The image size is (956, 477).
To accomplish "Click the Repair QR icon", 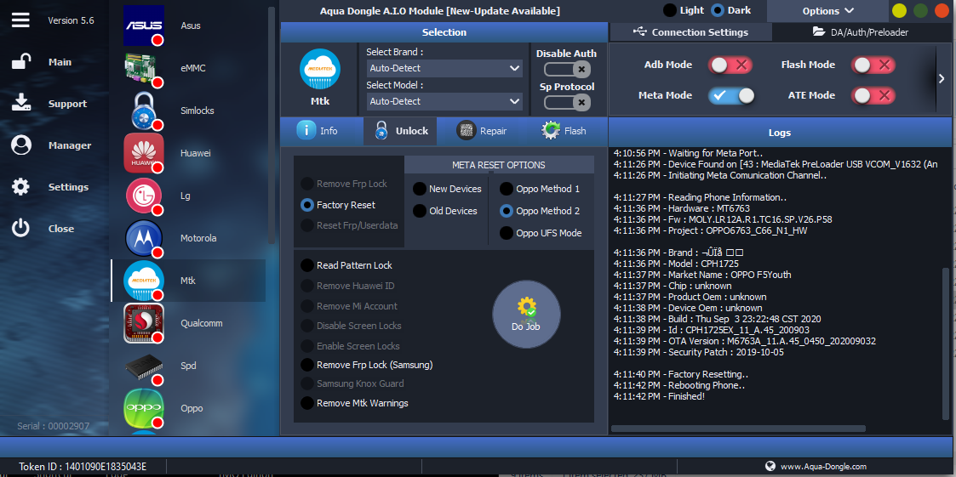I will tap(467, 130).
